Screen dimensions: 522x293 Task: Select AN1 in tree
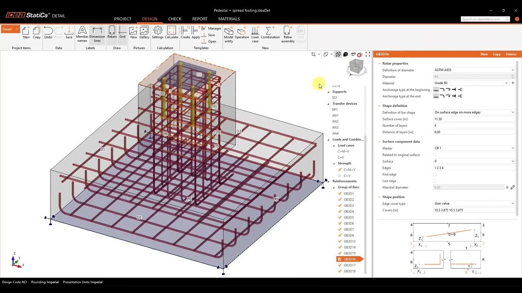point(335,116)
